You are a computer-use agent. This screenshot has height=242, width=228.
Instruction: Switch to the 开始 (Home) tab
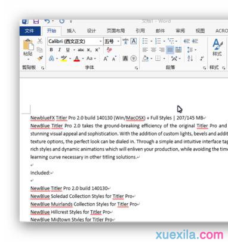[x=51, y=31]
